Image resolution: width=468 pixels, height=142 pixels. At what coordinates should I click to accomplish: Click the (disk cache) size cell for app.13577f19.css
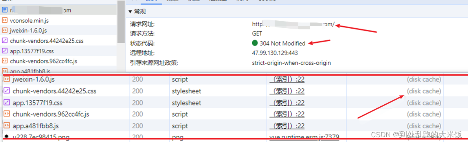(x=424, y=103)
